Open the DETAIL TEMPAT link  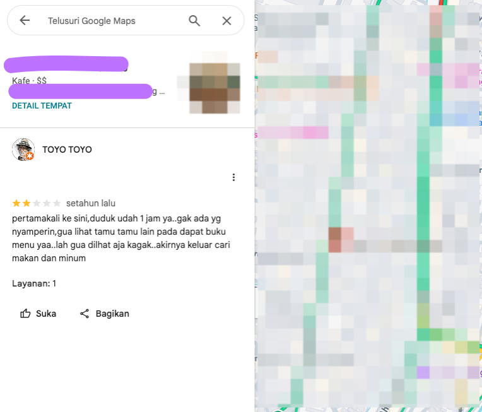[42, 106]
